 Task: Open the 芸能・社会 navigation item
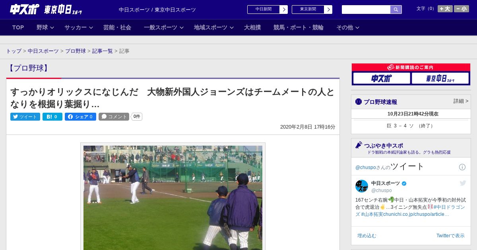point(117,27)
